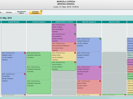Click CONTROL label in Israel Donoso card
The image size is (133, 99).
tap(55, 32)
